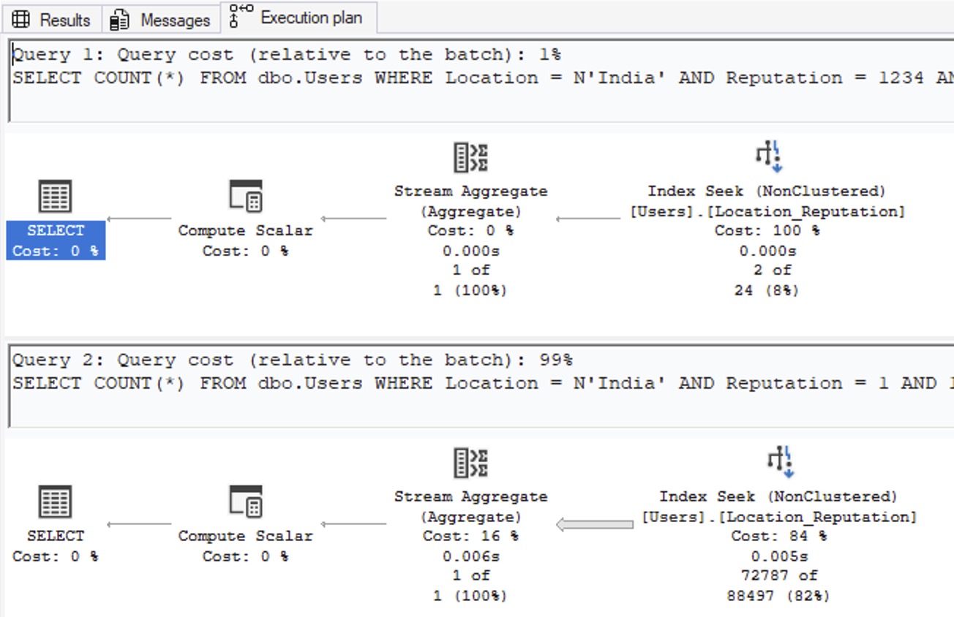Click the SELECT icon in Query 2

[x=56, y=502]
